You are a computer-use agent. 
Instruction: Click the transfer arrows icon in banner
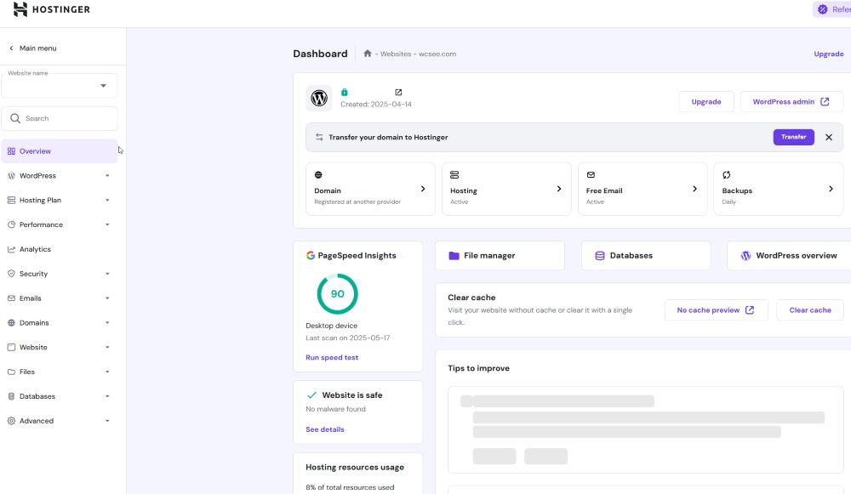[x=319, y=137]
